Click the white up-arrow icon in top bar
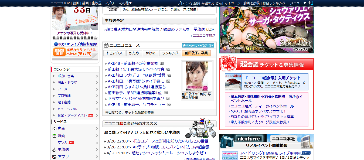This screenshot has width=364, height=160. (x=309, y=3)
